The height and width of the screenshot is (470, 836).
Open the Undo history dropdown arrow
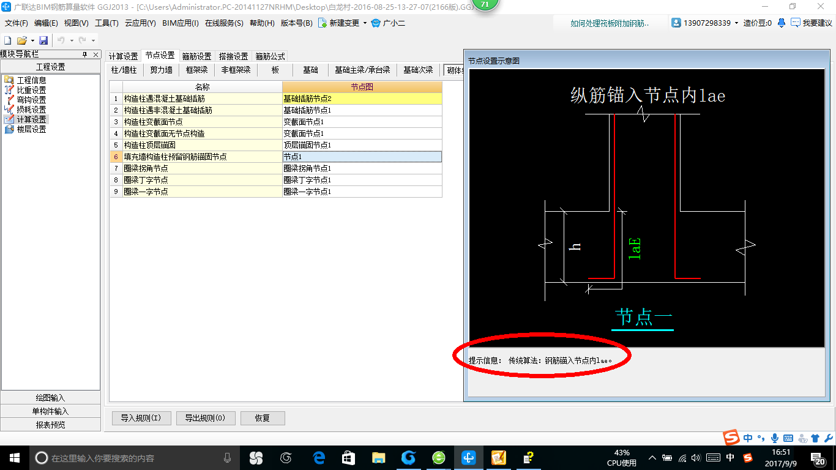(x=72, y=41)
